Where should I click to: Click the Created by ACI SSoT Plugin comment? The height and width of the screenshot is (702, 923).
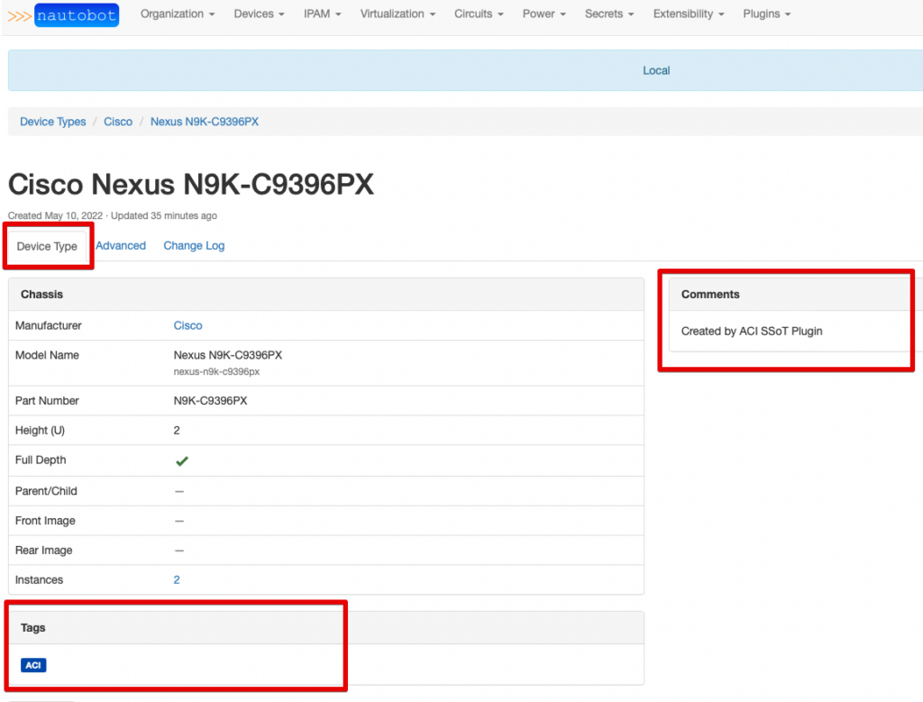[752, 332]
